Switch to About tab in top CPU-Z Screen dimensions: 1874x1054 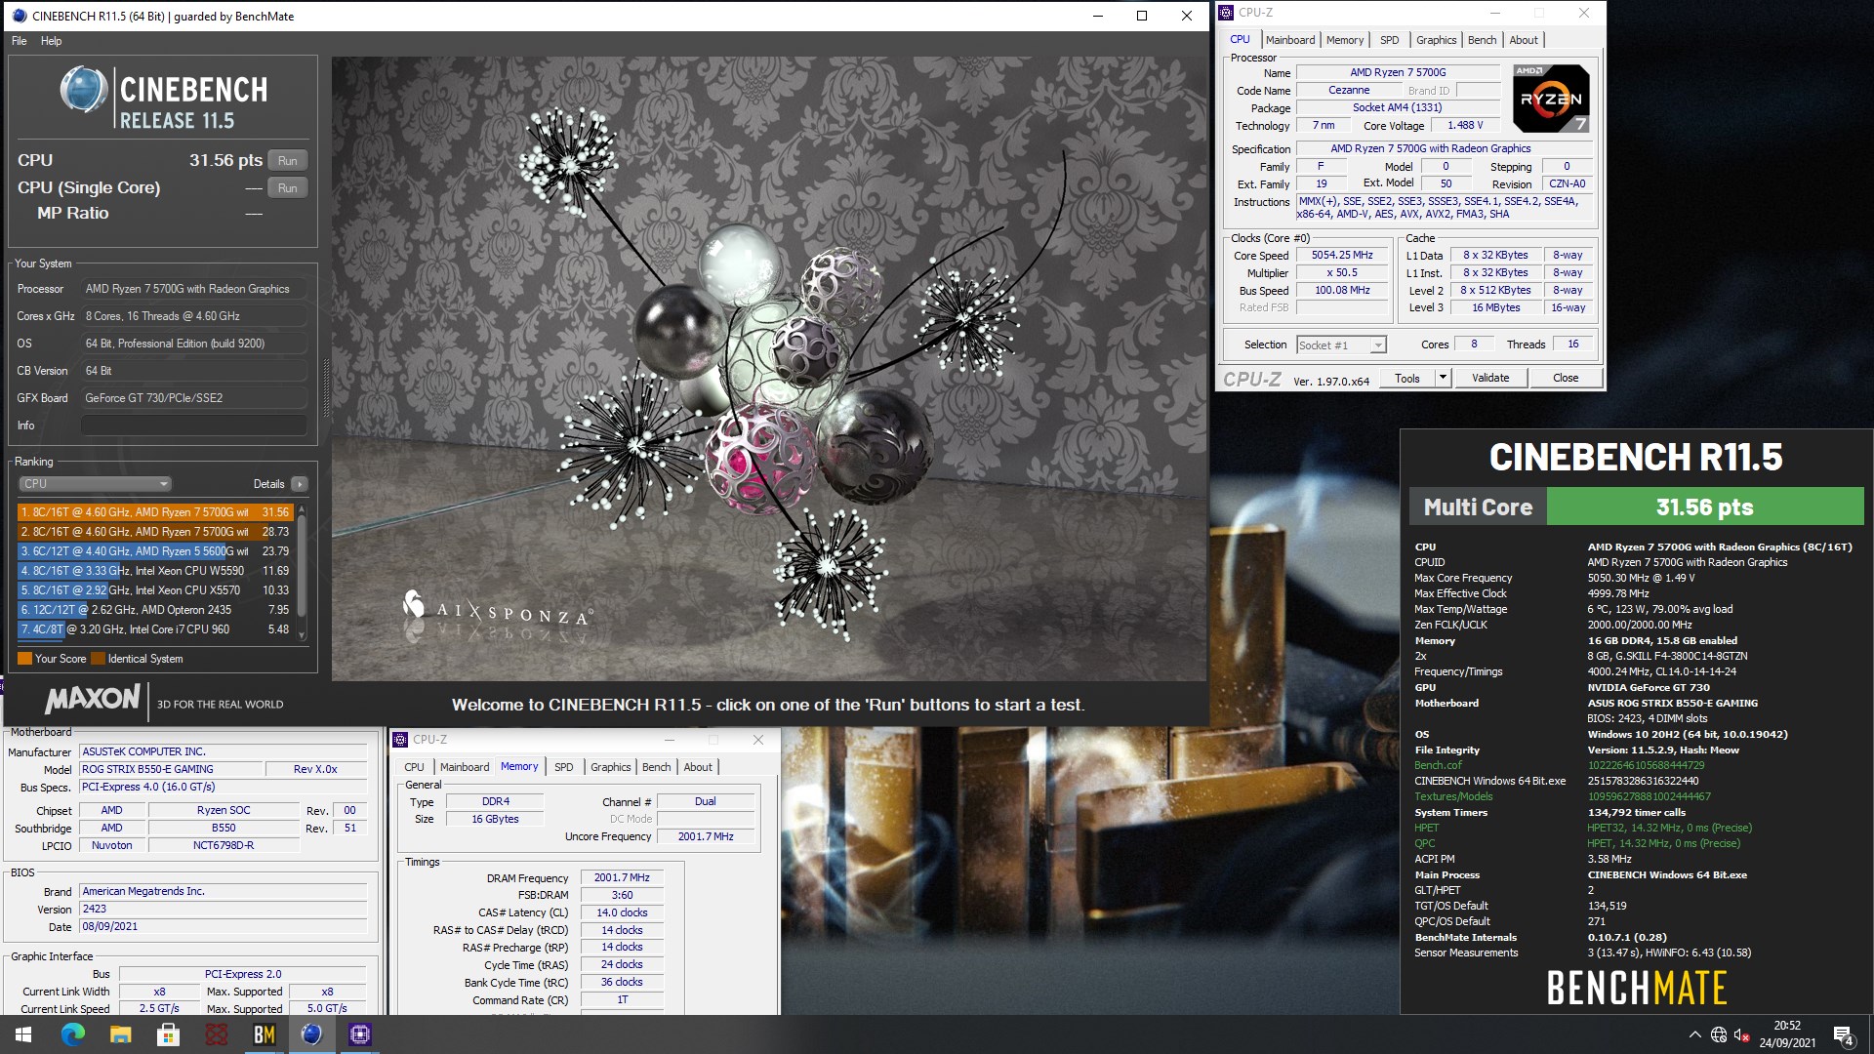(1524, 40)
